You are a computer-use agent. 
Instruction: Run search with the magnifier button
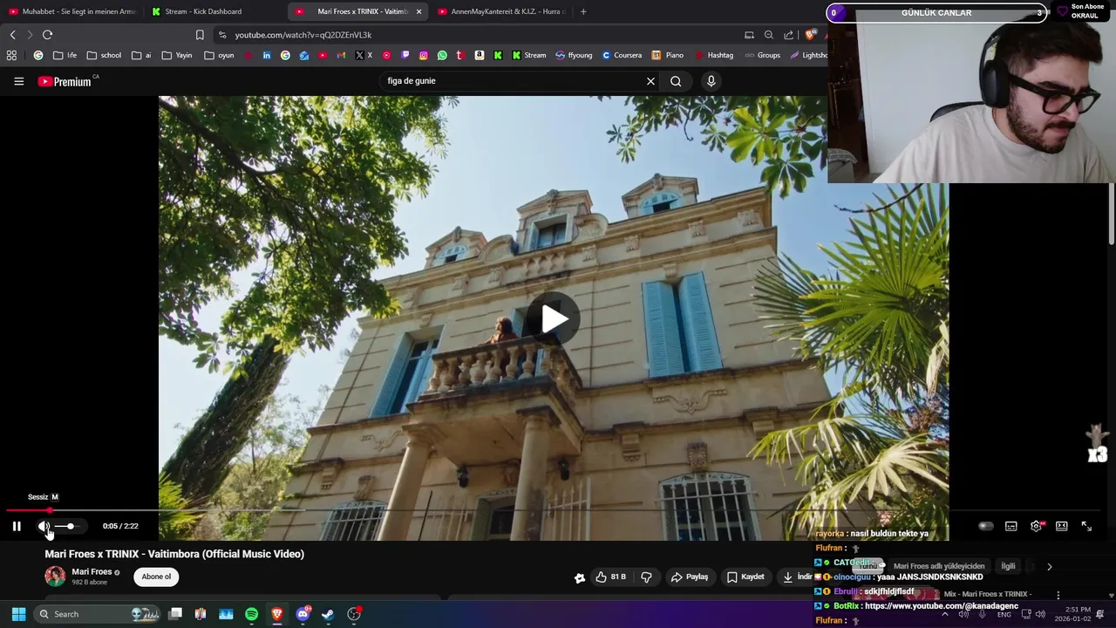[x=676, y=81]
